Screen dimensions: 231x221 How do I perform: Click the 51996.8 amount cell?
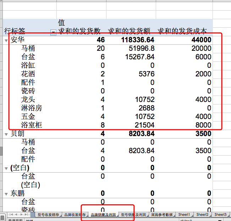coord(142,49)
